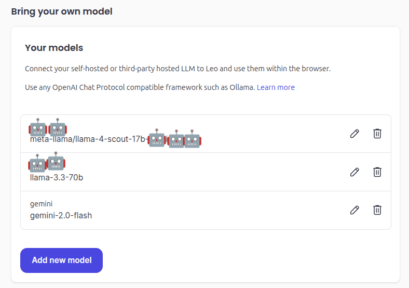Viewport: 409px width, 288px height.
Task: Click the Your models heading
Action: coord(54,48)
